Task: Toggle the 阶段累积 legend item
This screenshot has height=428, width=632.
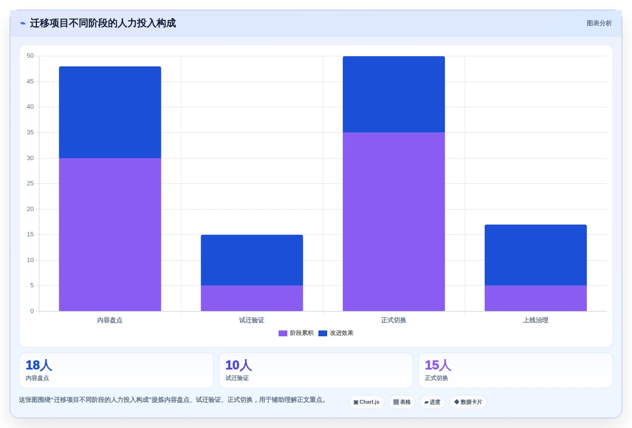Action: tap(296, 333)
